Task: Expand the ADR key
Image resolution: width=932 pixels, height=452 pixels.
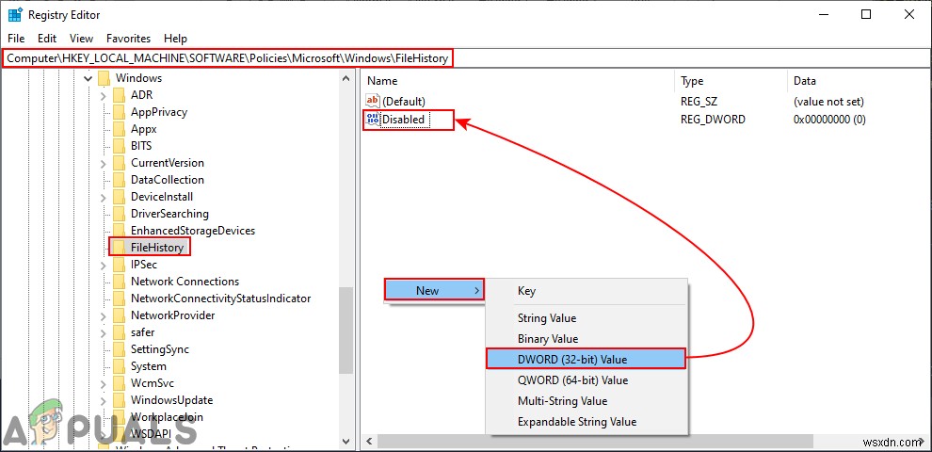Action: [104, 95]
